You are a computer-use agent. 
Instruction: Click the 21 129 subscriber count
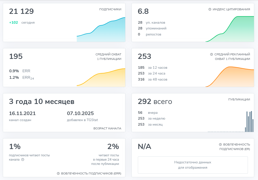(21, 11)
